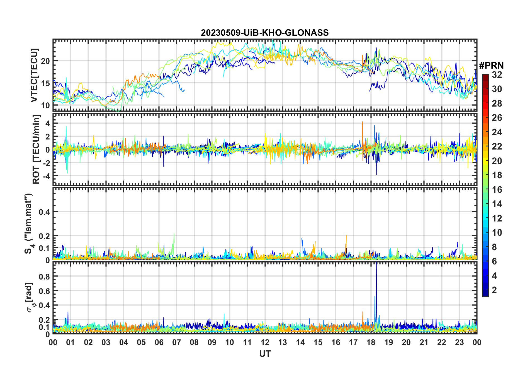
Task: Select UT axis tick label 03
Action: coord(106,342)
